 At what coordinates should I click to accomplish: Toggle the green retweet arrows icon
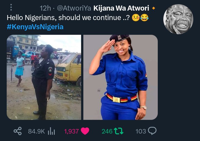pyautogui.click(x=119, y=131)
